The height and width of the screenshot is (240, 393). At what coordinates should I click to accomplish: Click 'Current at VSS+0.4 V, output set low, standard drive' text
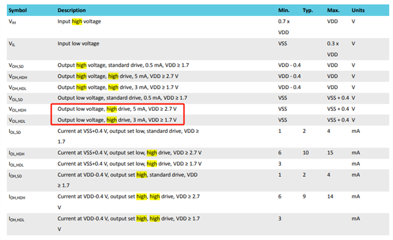tap(128, 137)
